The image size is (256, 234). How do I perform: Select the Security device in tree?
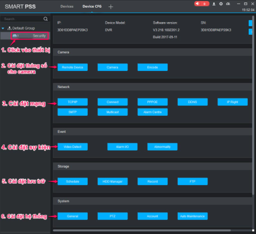coord(29,36)
